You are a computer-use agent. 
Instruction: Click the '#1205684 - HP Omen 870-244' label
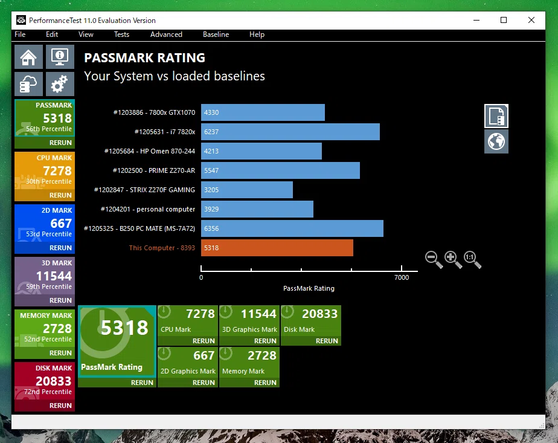pyautogui.click(x=150, y=151)
